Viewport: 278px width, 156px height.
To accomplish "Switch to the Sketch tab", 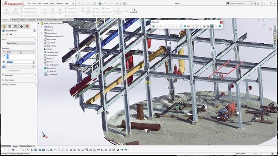I will [14, 19].
